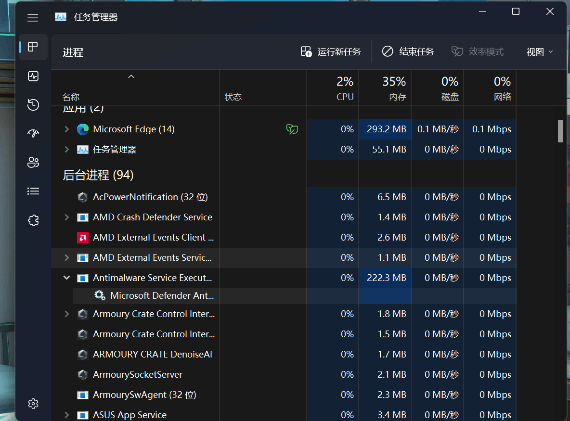Open the Services icon in sidebar
This screenshot has width=570, height=421.
[33, 220]
